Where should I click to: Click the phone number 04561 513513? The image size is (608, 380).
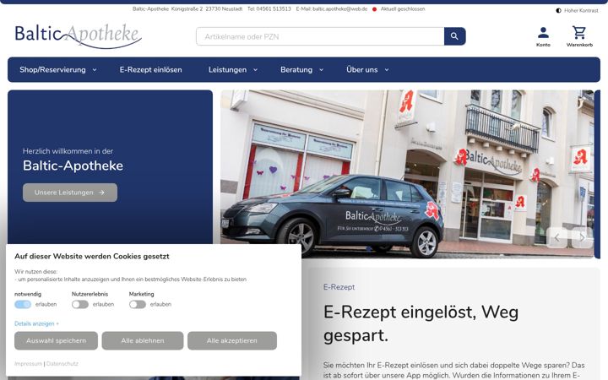(274, 9)
